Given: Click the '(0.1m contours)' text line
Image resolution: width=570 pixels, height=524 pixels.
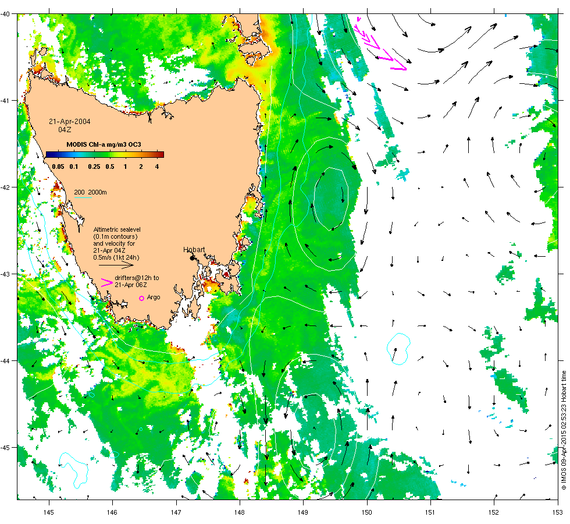Looking at the screenshot, I should [x=115, y=236].
